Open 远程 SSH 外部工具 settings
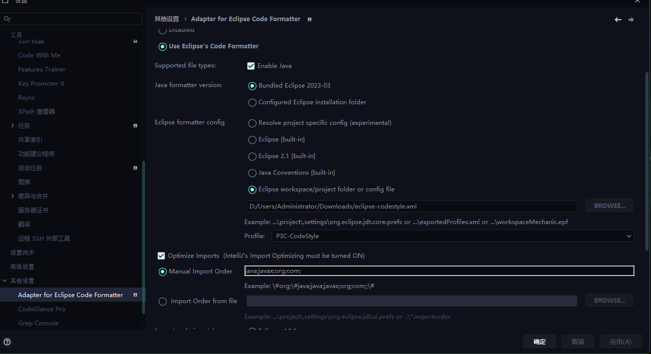Screen dimensions: 651x354 coord(44,239)
